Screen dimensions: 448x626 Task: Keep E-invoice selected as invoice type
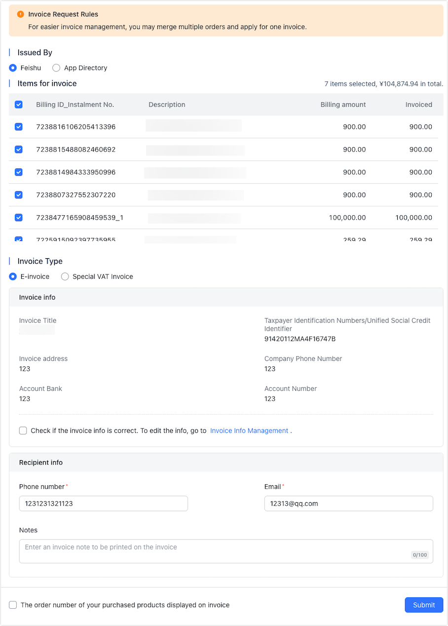coord(12,276)
